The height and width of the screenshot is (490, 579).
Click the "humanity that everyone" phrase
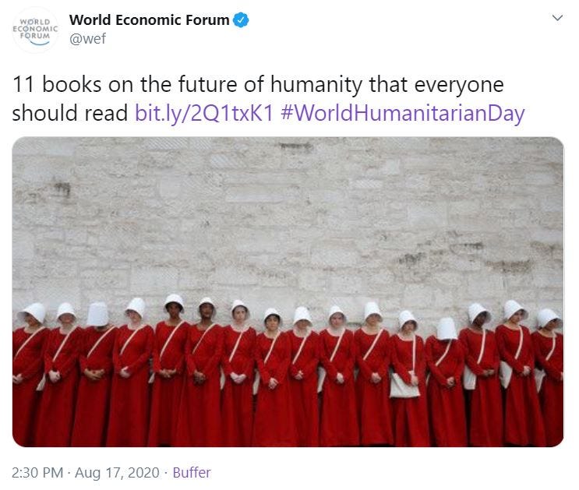tap(387, 85)
